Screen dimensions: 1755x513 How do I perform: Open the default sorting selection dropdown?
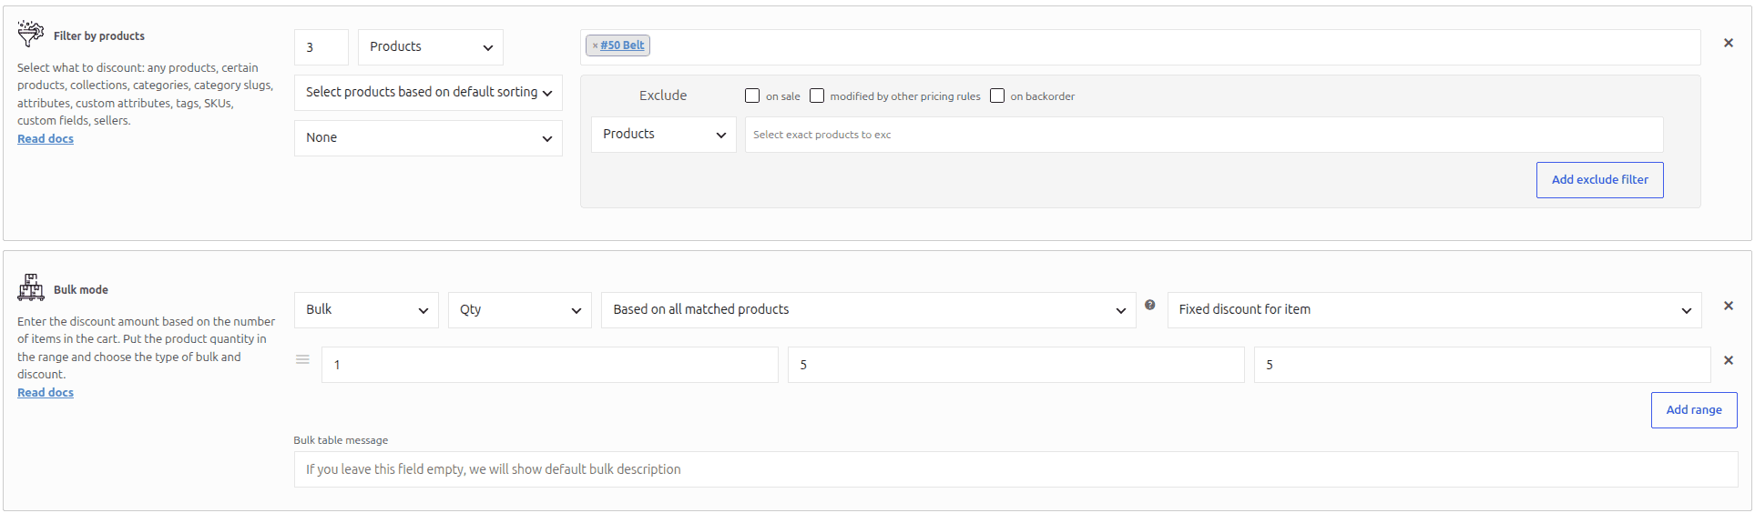pos(428,93)
